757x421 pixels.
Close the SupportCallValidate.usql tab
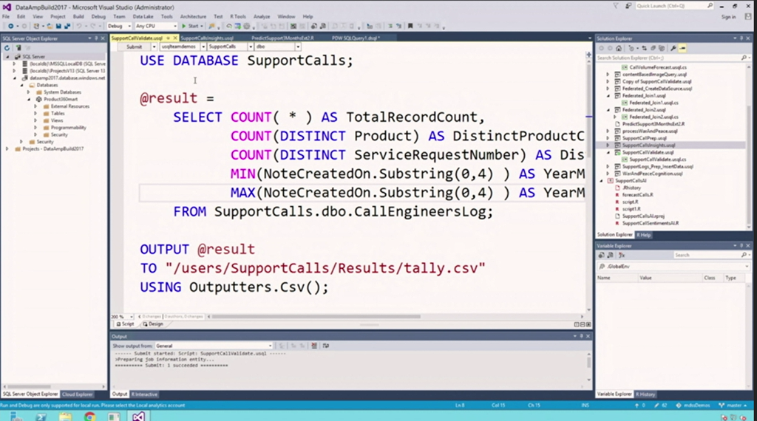174,38
